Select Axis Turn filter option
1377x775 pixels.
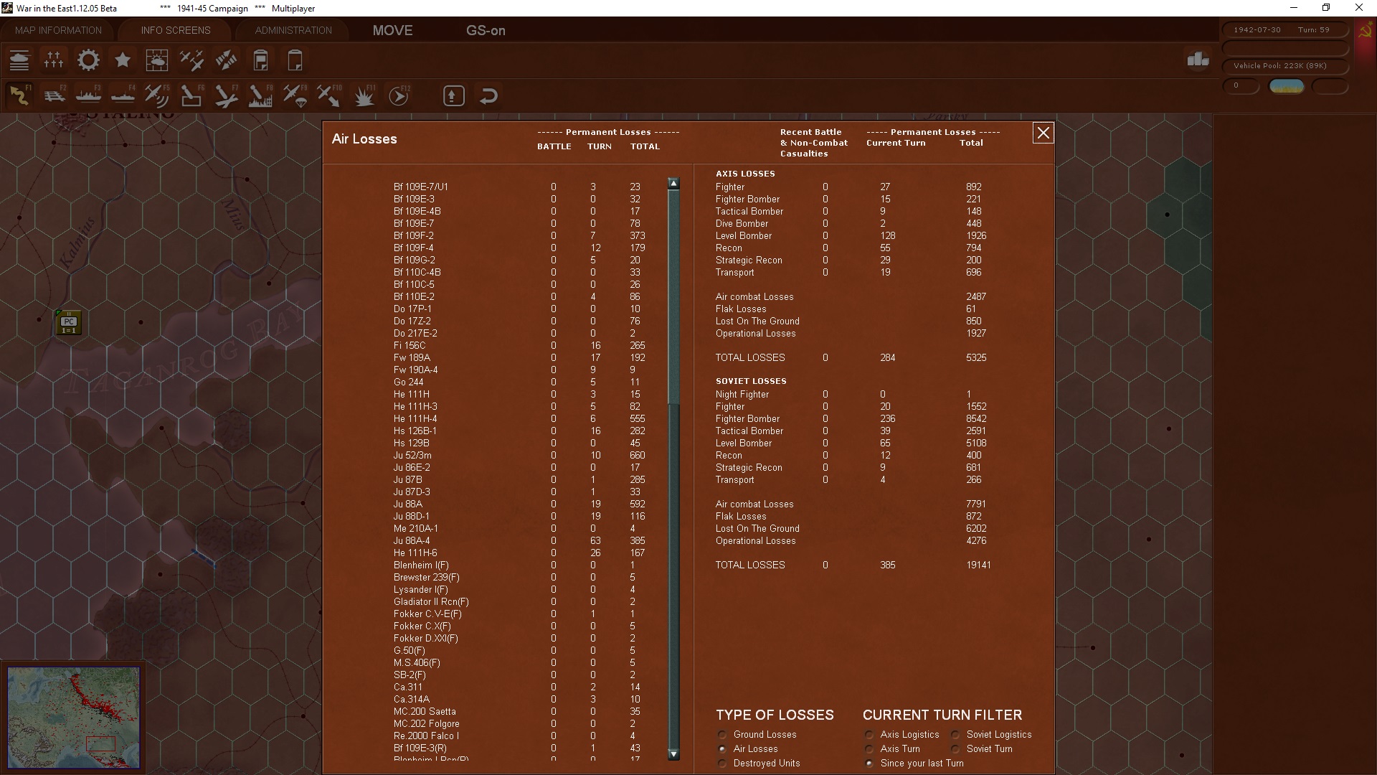[x=869, y=749]
